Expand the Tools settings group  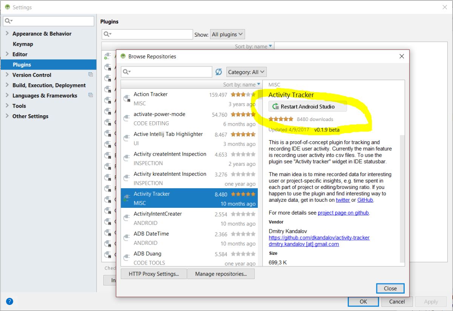click(7, 106)
